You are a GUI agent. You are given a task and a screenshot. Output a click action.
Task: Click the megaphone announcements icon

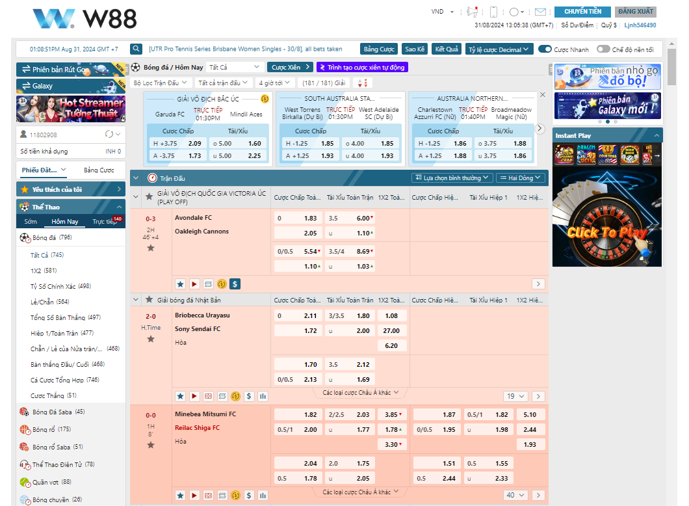[x=473, y=12]
